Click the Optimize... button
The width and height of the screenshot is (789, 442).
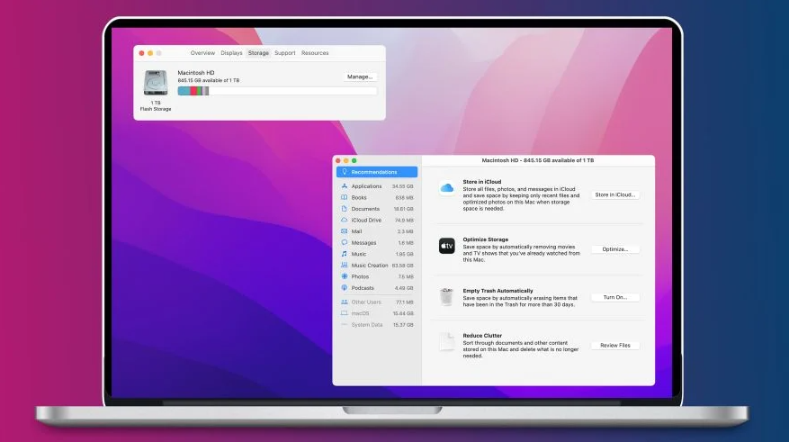coord(614,249)
